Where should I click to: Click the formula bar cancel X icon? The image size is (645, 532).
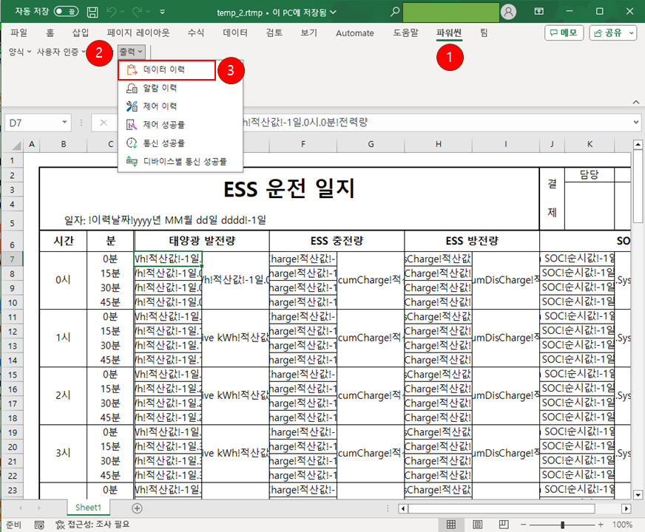tap(104, 123)
